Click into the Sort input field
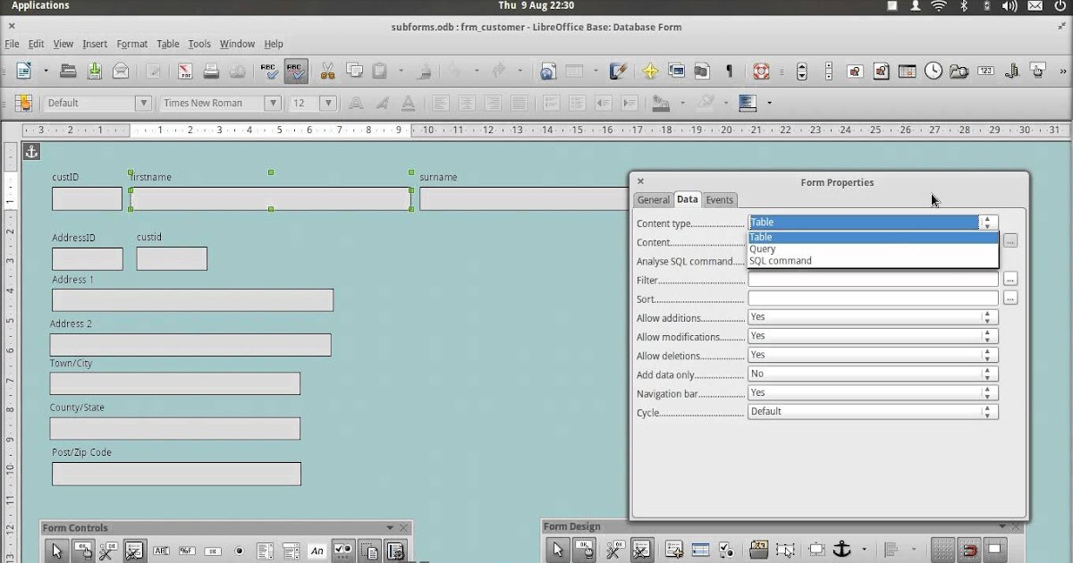Image resolution: width=1073 pixels, height=563 pixels. point(873,298)
